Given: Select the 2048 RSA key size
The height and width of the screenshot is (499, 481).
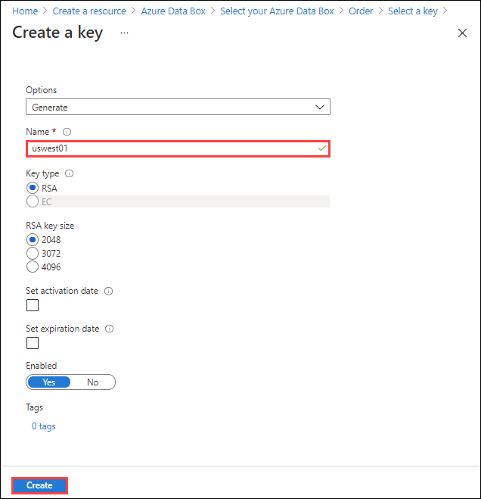Looking at the screenshot, I should [x=33, y=239].
